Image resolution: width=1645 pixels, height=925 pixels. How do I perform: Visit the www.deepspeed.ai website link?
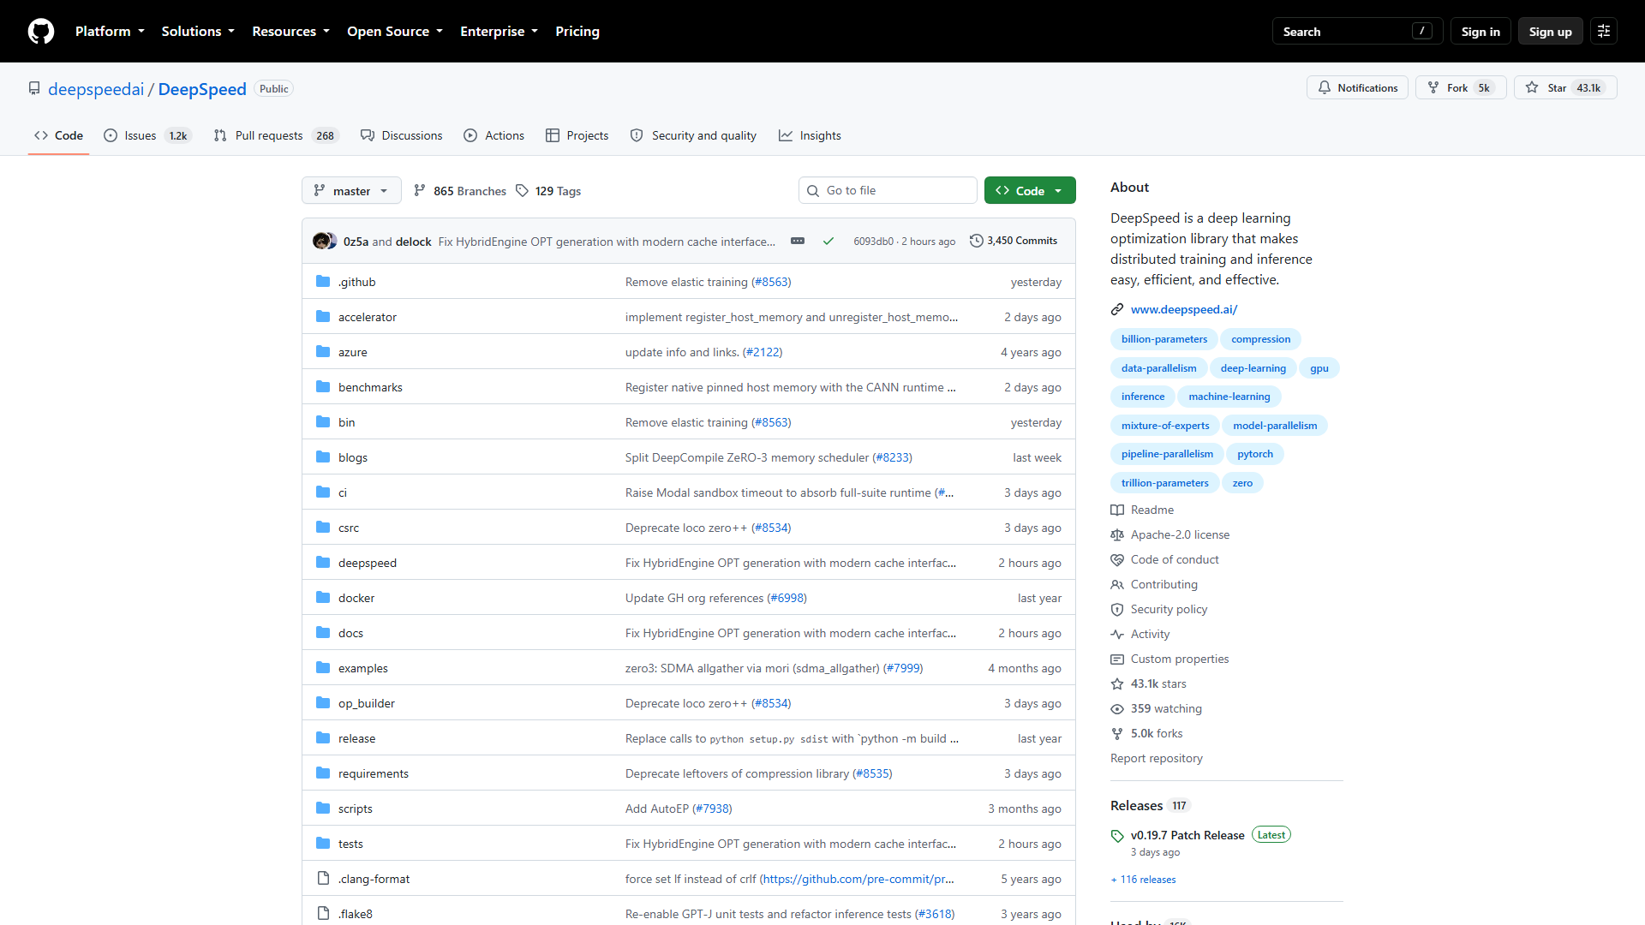click(1183, 309)
